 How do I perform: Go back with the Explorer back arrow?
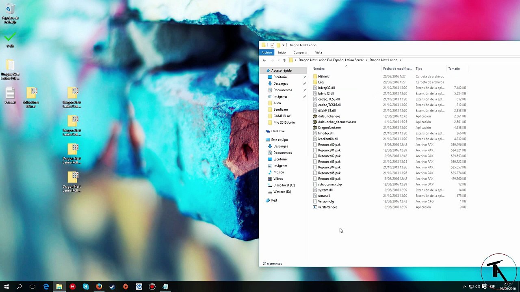click(264, 60)
